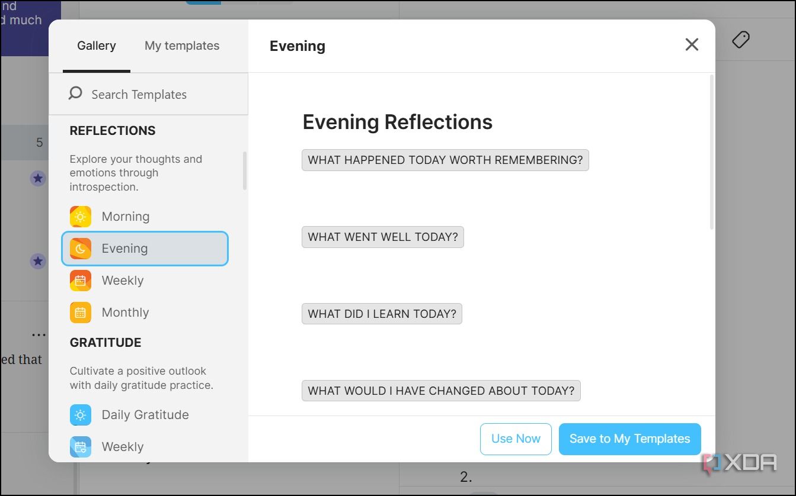796x496 pixels.
Task: Click the GRATITUDE category heading
Action: click(106, 343)
